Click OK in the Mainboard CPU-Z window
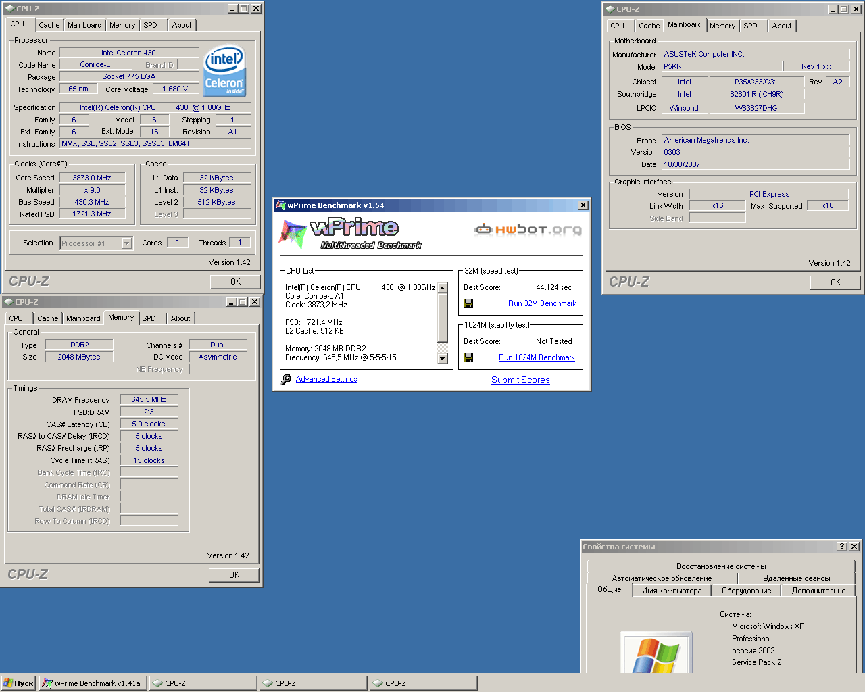The image size is (865, 692). [x=835, y=282]
